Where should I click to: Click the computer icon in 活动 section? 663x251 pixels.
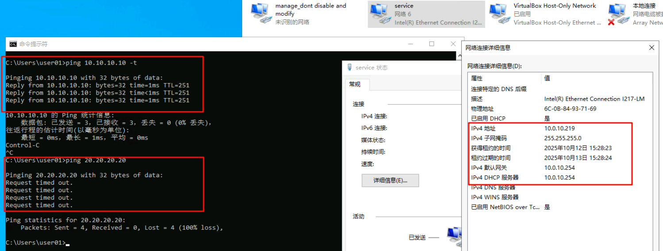click(x=454, y=236)
